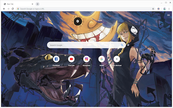Screen dimensions: 173x108
Task: Click the YouTube label text
Action: pyautogui.click(x=71, y=65)
